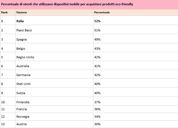Select the Francia cell

(22, 109)
